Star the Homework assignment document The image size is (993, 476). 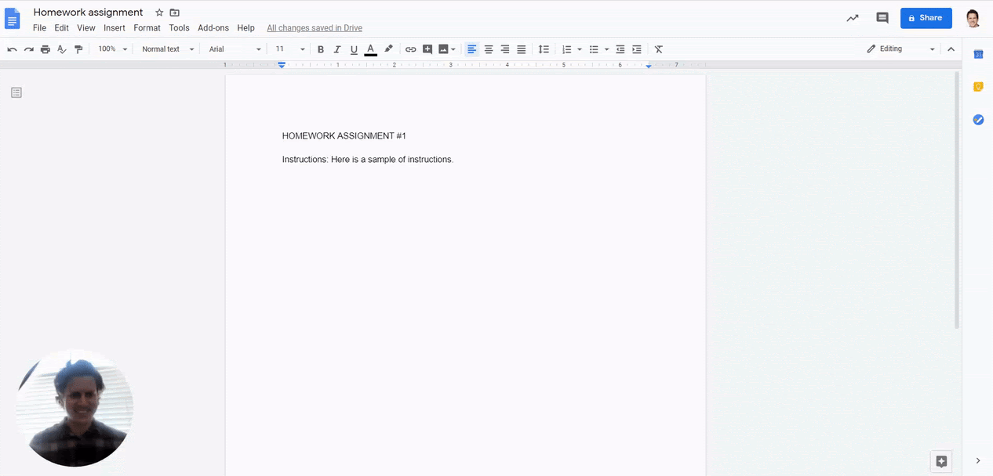pyautogui.click(x=159, y=13)
